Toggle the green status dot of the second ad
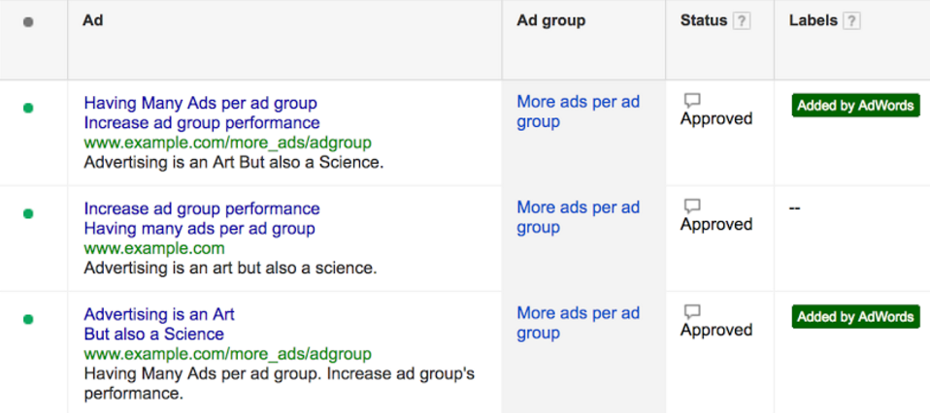Screen dimensions: 930x413 pos(28,213)
